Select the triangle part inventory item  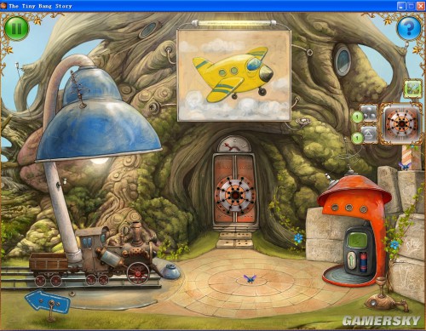[369, 134]
